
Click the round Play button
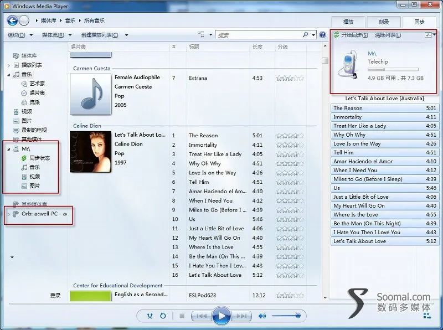coord(221,316)
